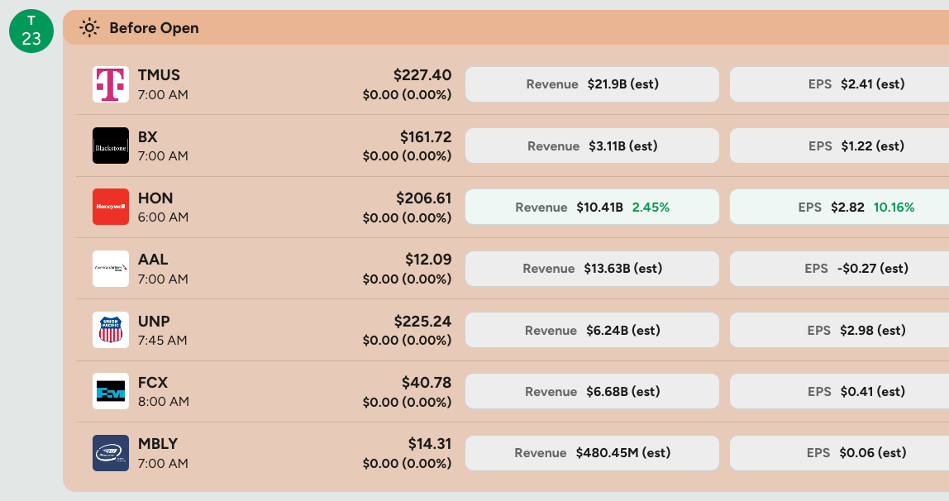Click the sun icon beside Before Open

[x=89, y=28]
